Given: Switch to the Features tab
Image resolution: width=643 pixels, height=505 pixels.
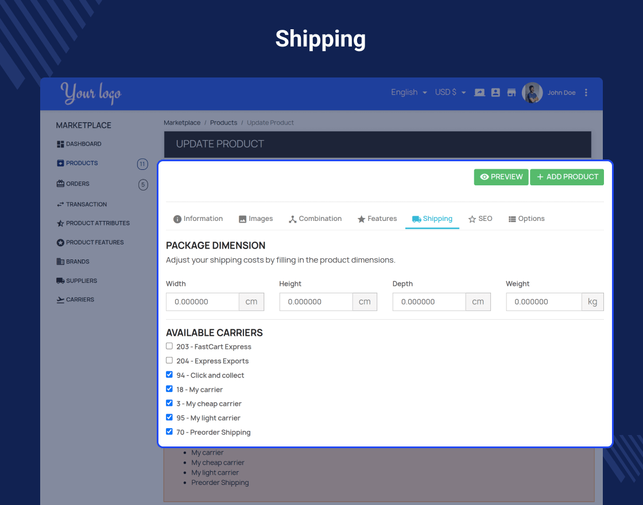Looking at the screenshot, I should tap(377, 219).
